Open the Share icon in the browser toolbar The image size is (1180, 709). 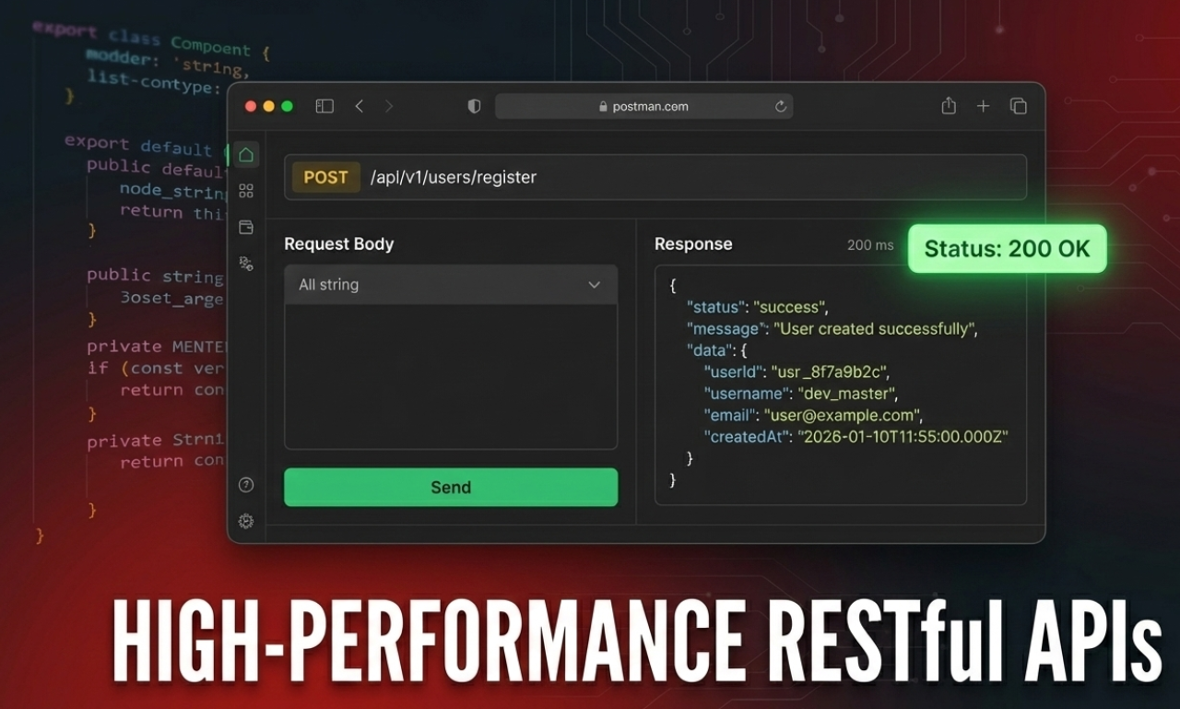click(x=948, y=106)
